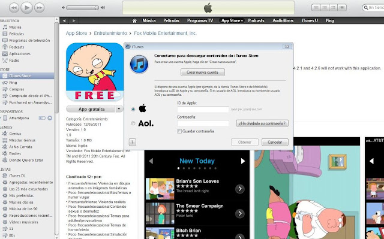Open the iTunes DJ playlist
384x239 pixels.
point(17,176)
